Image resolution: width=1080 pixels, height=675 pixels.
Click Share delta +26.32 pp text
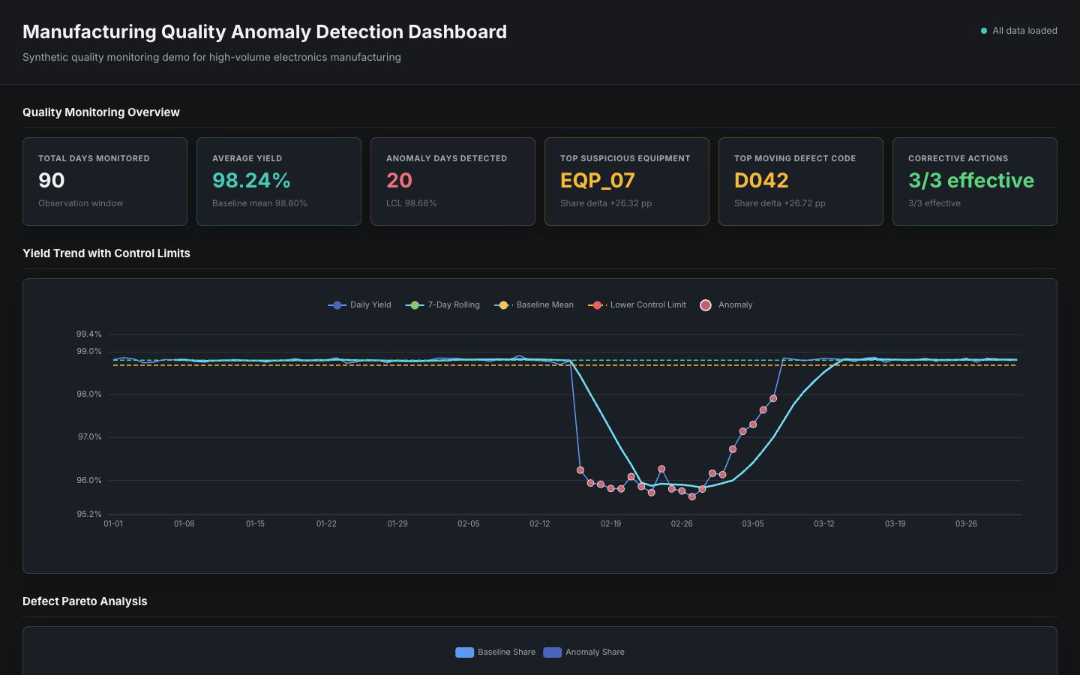click(x=606, y=203)
